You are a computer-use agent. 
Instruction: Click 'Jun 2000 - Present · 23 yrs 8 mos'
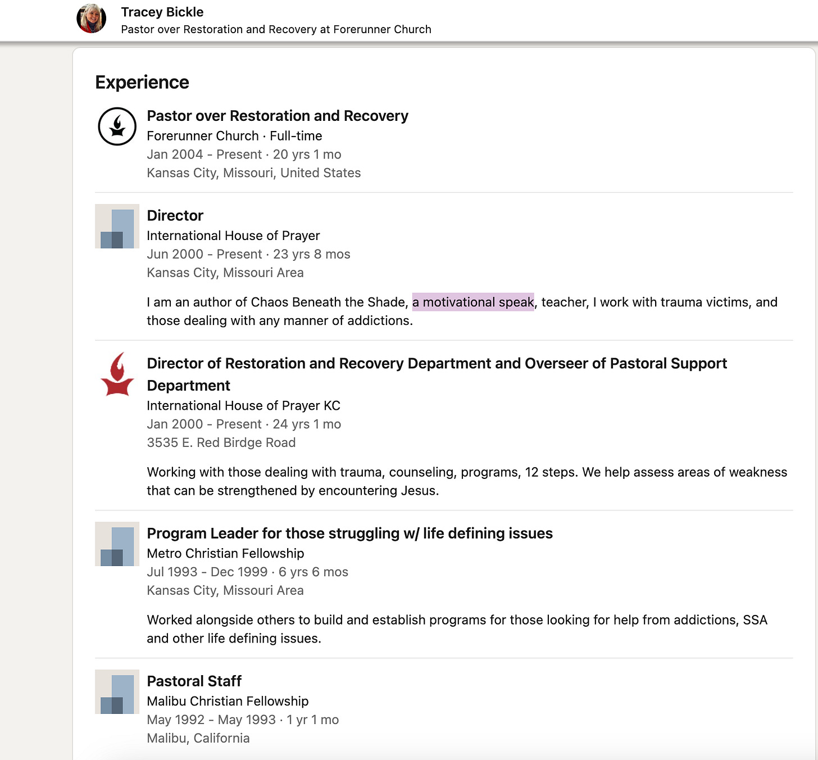coord(248,254)
